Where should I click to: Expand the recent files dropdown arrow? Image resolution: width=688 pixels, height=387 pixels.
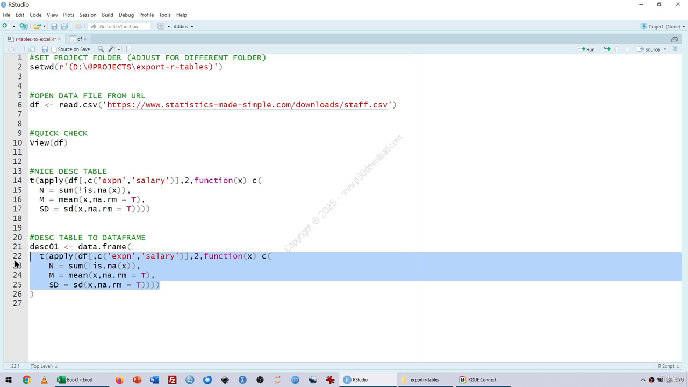point(44,26)
